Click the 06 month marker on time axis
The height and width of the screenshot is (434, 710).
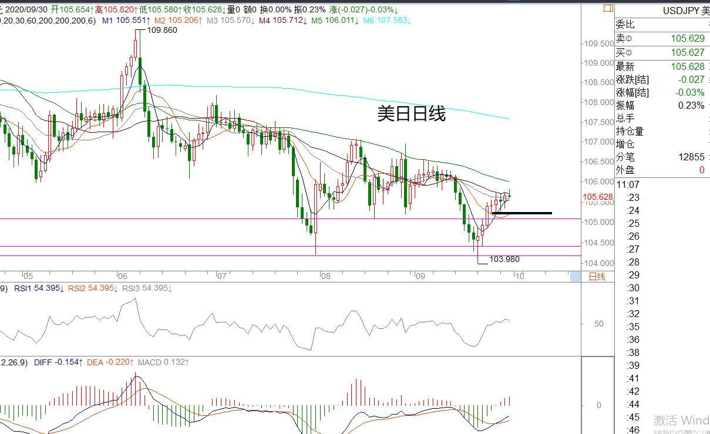pyautogui.click(x=122, y=276)
